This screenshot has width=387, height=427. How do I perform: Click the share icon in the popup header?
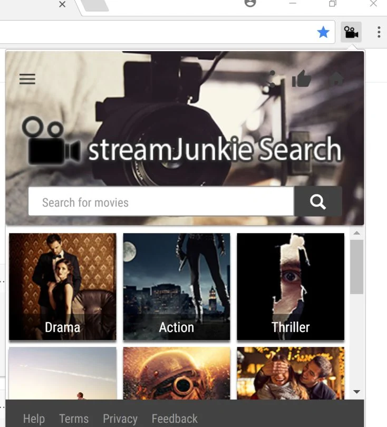tap(268, 79)
